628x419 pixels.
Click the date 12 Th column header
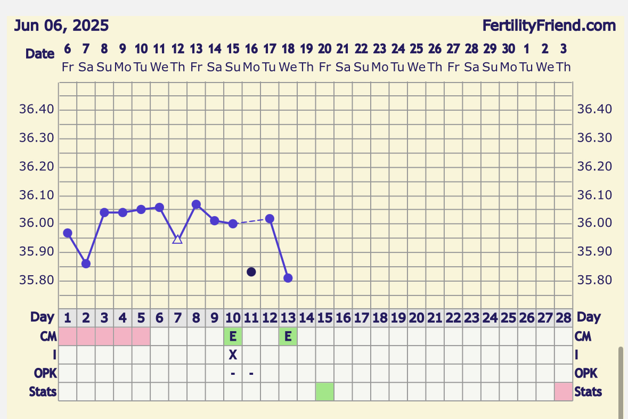(x=178, y=57)
